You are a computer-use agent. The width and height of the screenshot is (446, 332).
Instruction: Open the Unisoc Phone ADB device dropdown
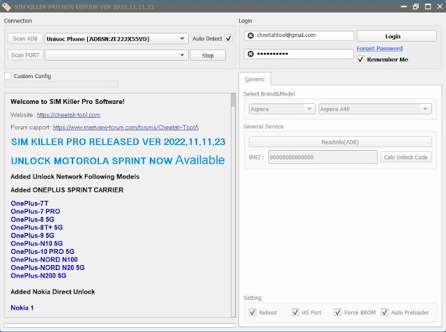click(116, 38)
